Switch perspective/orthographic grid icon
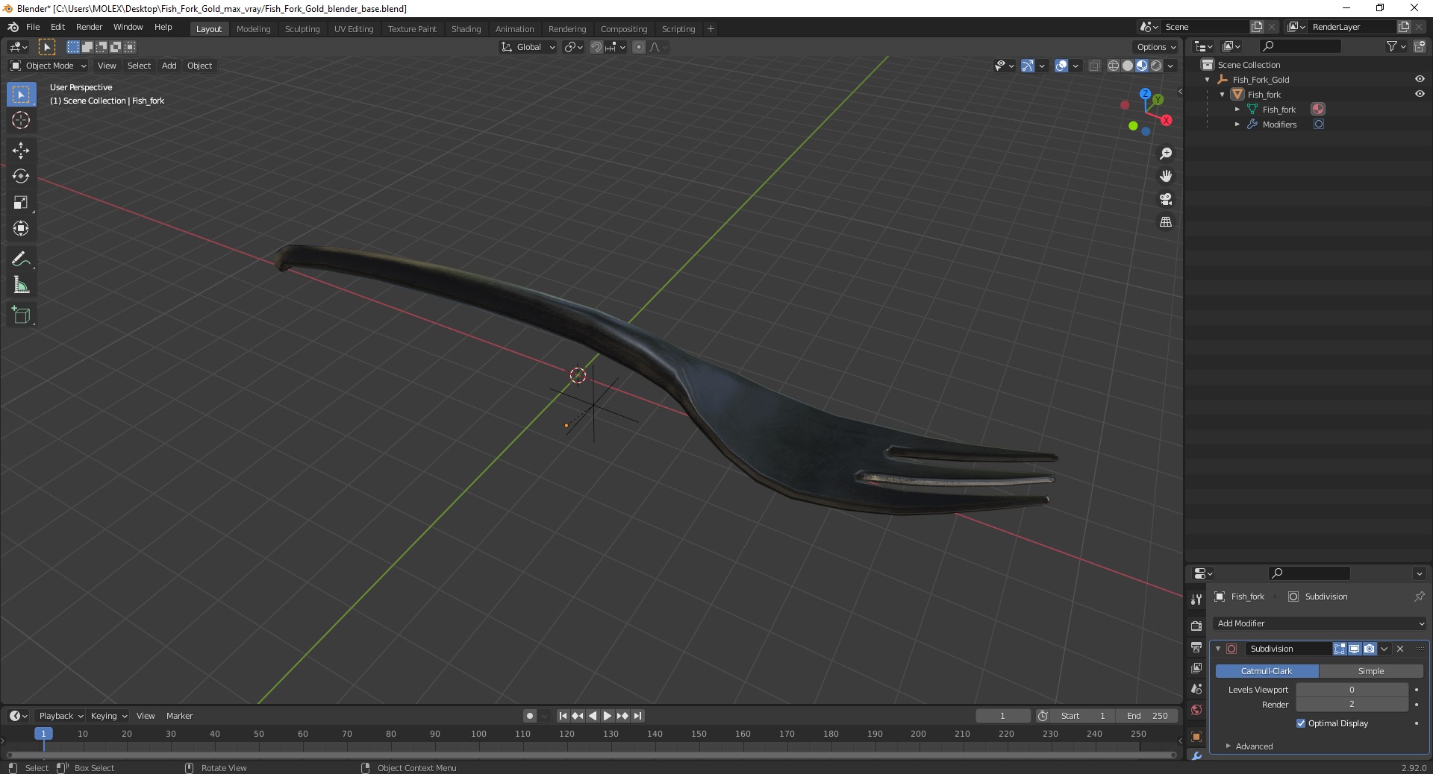 1166,222
